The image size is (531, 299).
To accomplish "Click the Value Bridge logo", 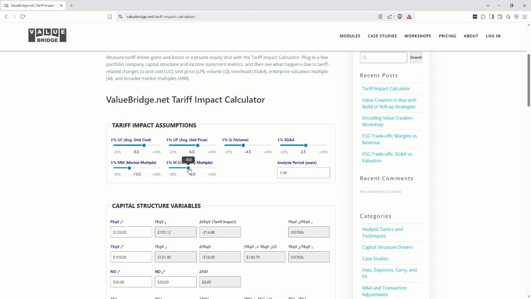I will [x=47, y=35].
